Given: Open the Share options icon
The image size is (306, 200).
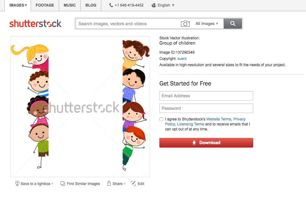Looking at the screenshot, I should [x=109, y=183].
